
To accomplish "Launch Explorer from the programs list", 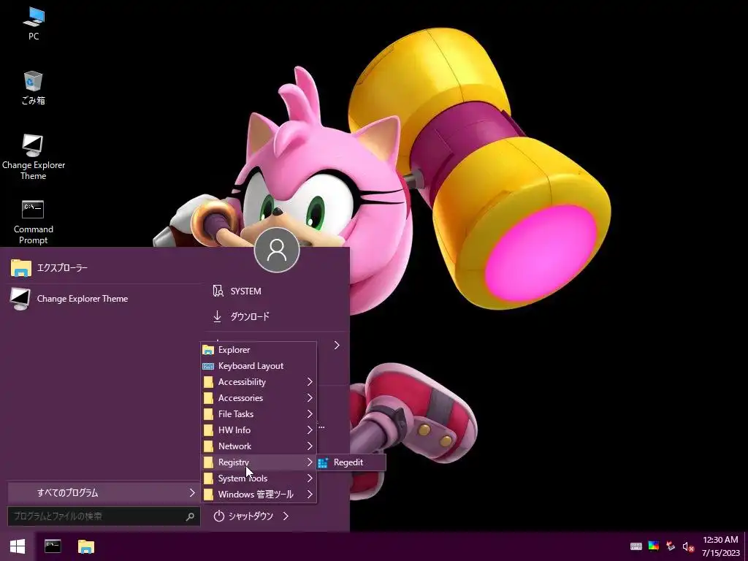I will (259, 350).
